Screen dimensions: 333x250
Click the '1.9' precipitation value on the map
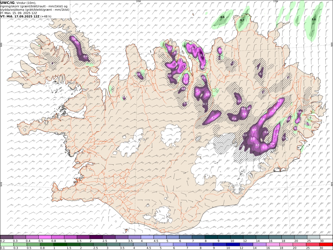pyautogui.click(x=175, y=64)
